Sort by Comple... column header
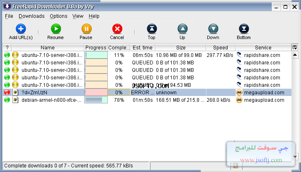This screenshot has height=172, width=301. 119,47
